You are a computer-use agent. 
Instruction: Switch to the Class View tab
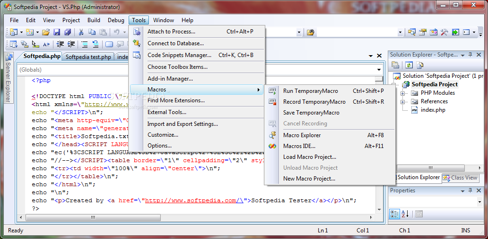tap(460, 178)
